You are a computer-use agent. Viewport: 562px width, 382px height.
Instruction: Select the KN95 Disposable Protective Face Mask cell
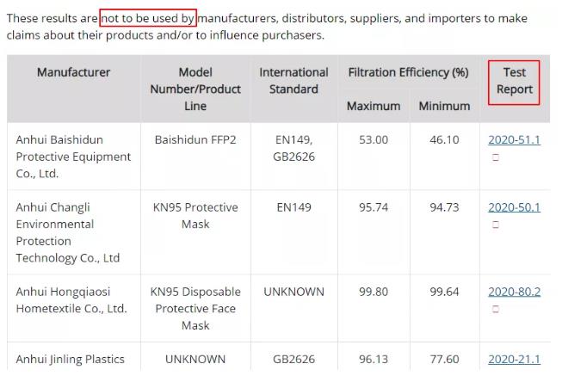point(195,309)
